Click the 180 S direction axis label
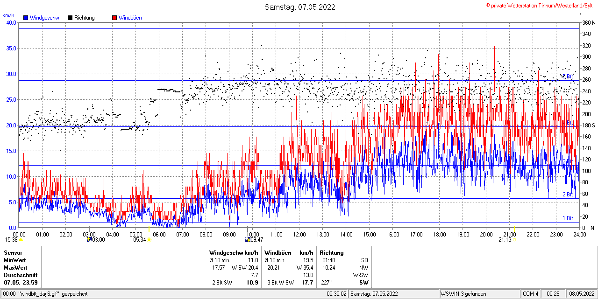598x299 pixels. point(588,125)
